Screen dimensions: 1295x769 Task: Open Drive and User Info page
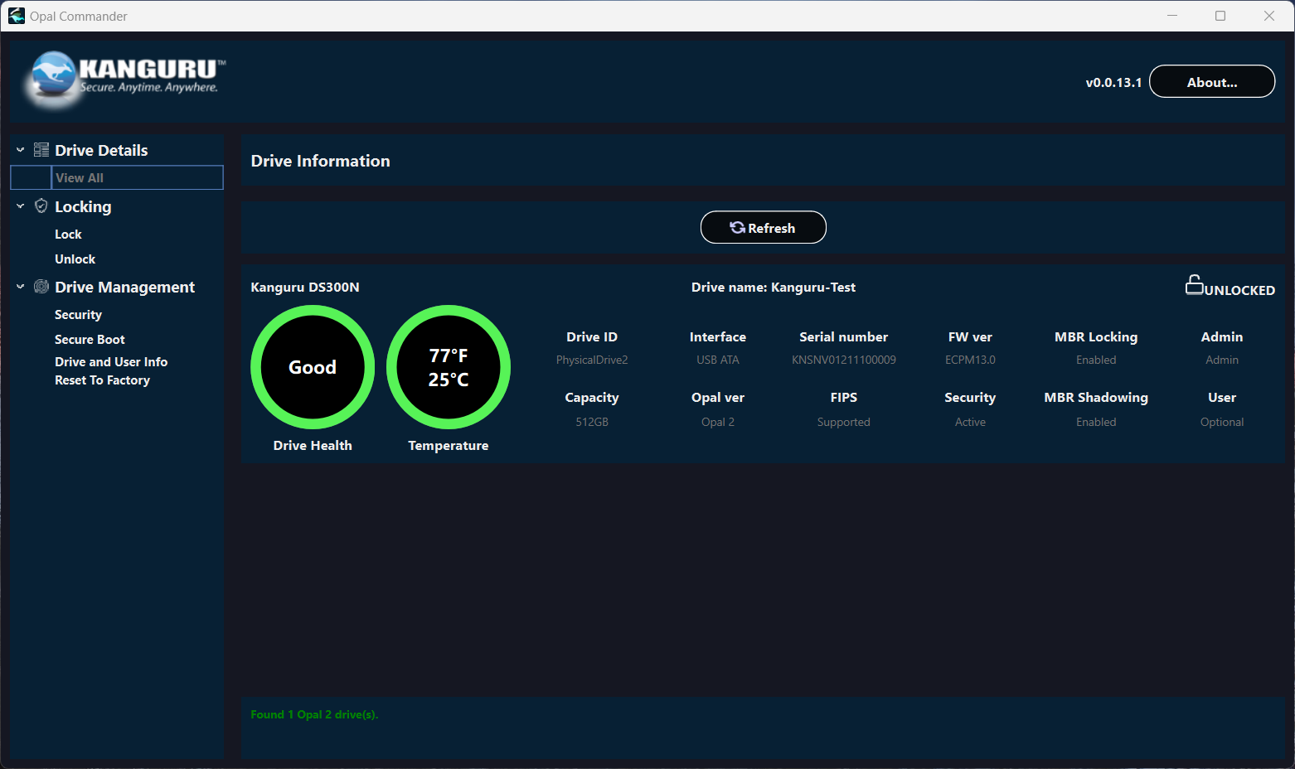(111, 362)
